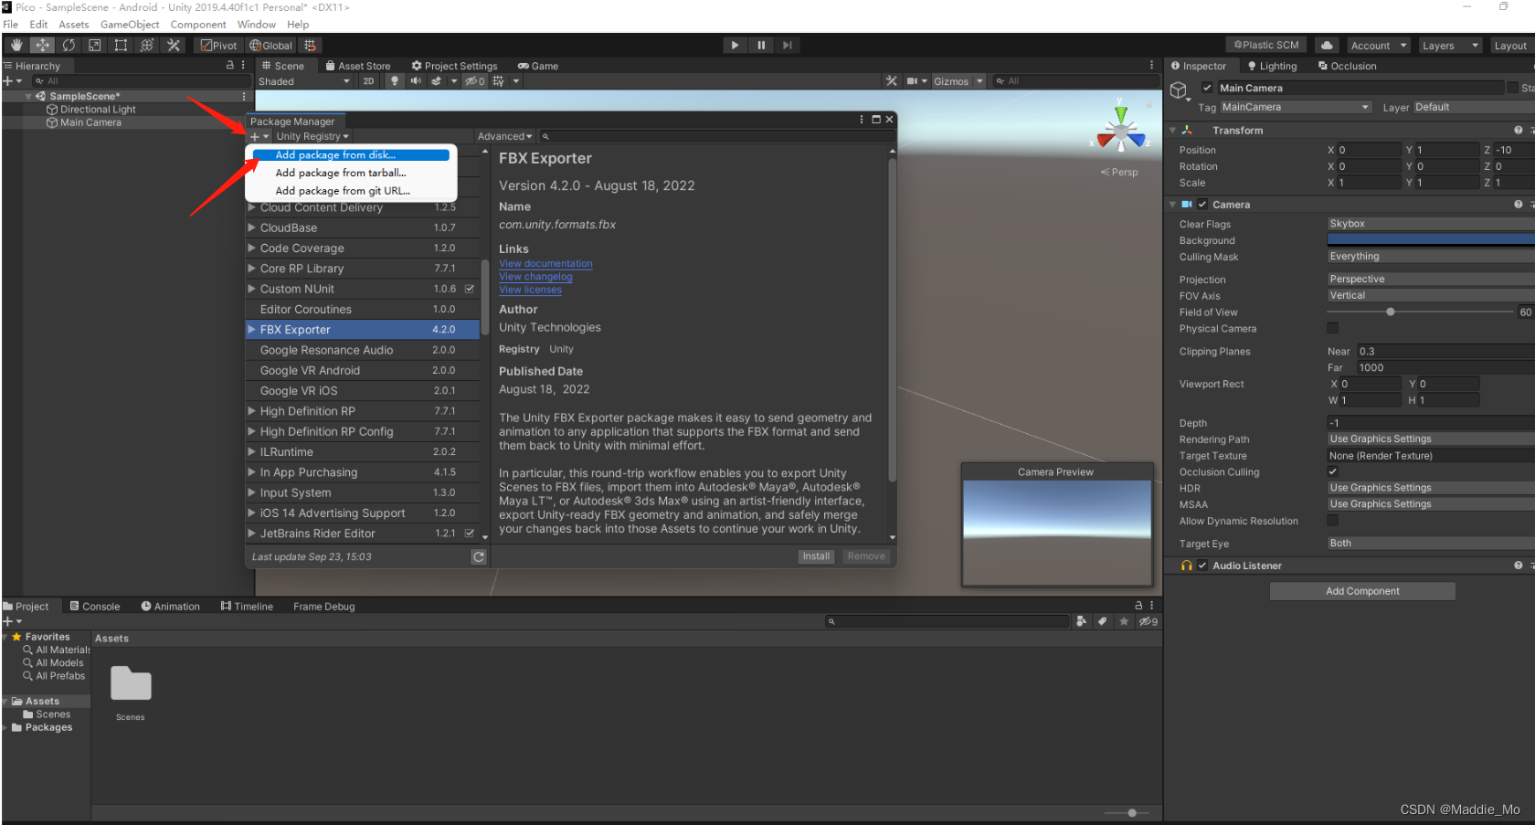The width and height of the screenshot is (1535, 825).
Task: Uncheck Occlusion Culling
Action: 1332,471
